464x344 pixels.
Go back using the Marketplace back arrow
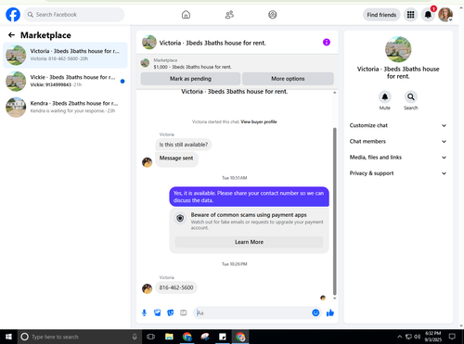(11, 35)
